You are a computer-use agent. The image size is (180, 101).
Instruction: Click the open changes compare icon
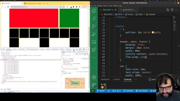(x=168, y=10)
